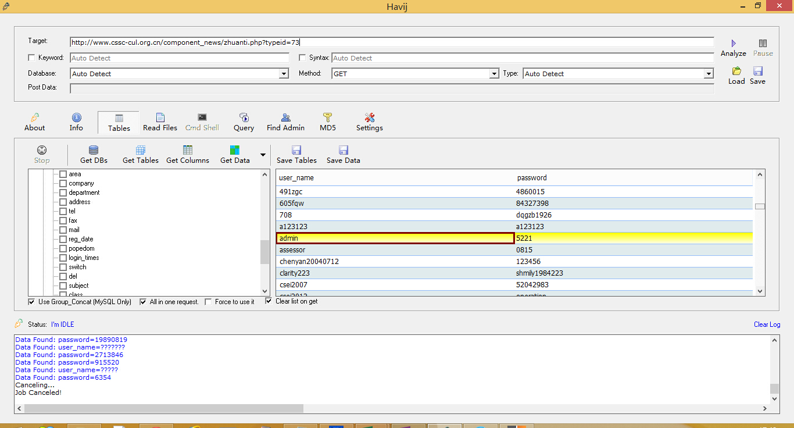794x428 pixels.
Task: Check the area column checkbox
Action: pos(63,174)
